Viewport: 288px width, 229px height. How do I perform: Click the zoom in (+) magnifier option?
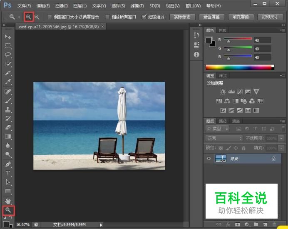click(29, 17)
